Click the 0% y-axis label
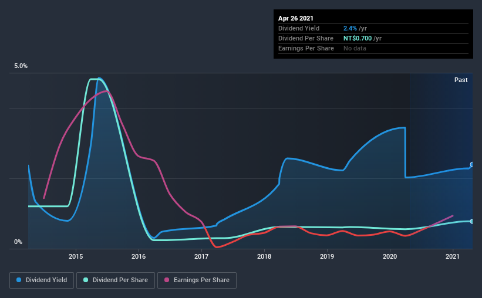 point(18,242)
